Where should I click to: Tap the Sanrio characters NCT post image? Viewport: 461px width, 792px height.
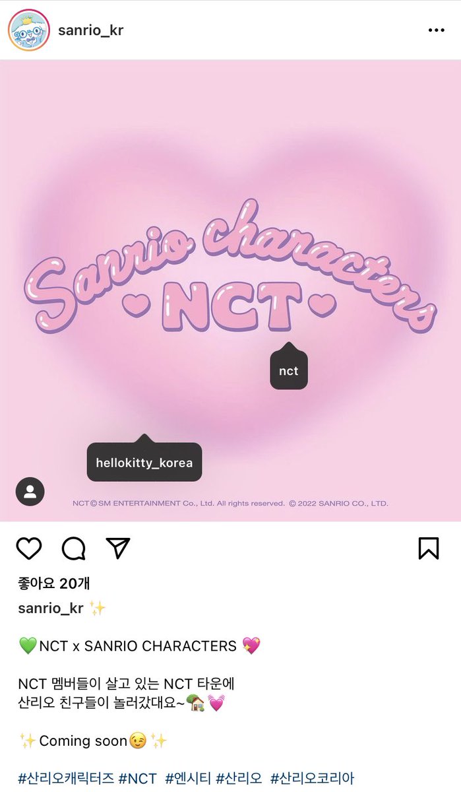pyautogui.click(x=230, y=290)
